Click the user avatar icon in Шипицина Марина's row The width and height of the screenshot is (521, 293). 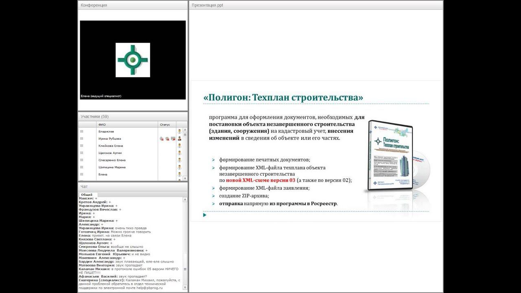pos(179,167)
